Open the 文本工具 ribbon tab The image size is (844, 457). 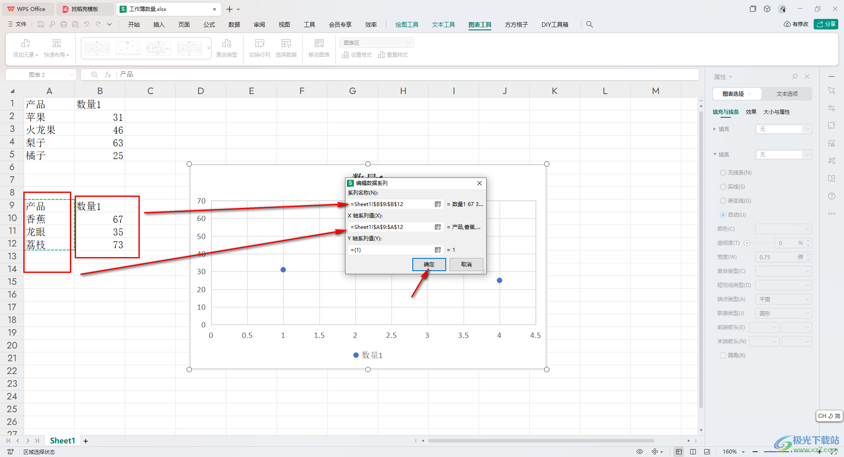[x=443, y=25]
